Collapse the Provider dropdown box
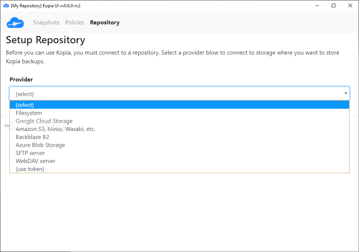Image resolution: width=359 pixels, height=252 pixels. [179, 93]
